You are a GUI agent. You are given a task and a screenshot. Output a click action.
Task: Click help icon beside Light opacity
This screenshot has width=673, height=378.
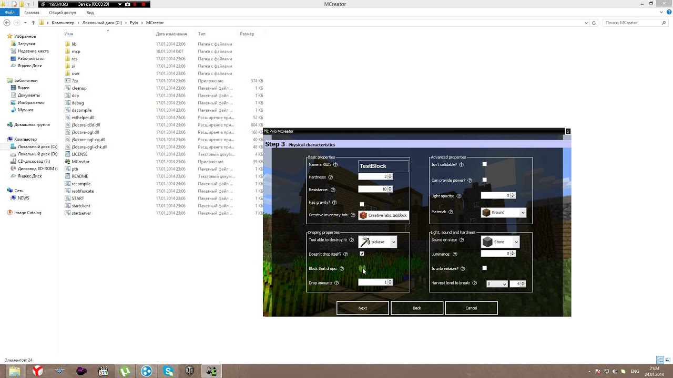pyautogui.click(x=458, y=196)
